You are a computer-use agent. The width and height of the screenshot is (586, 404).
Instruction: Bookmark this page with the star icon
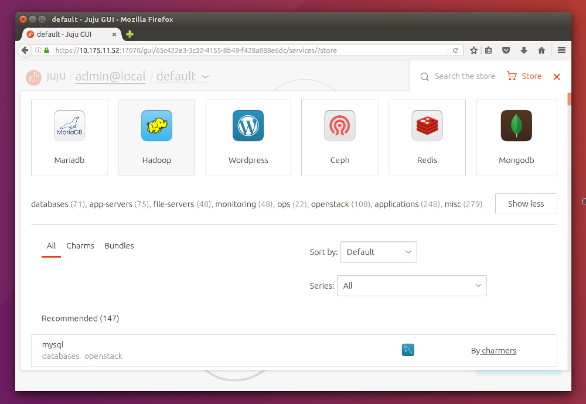coord(473,50)
